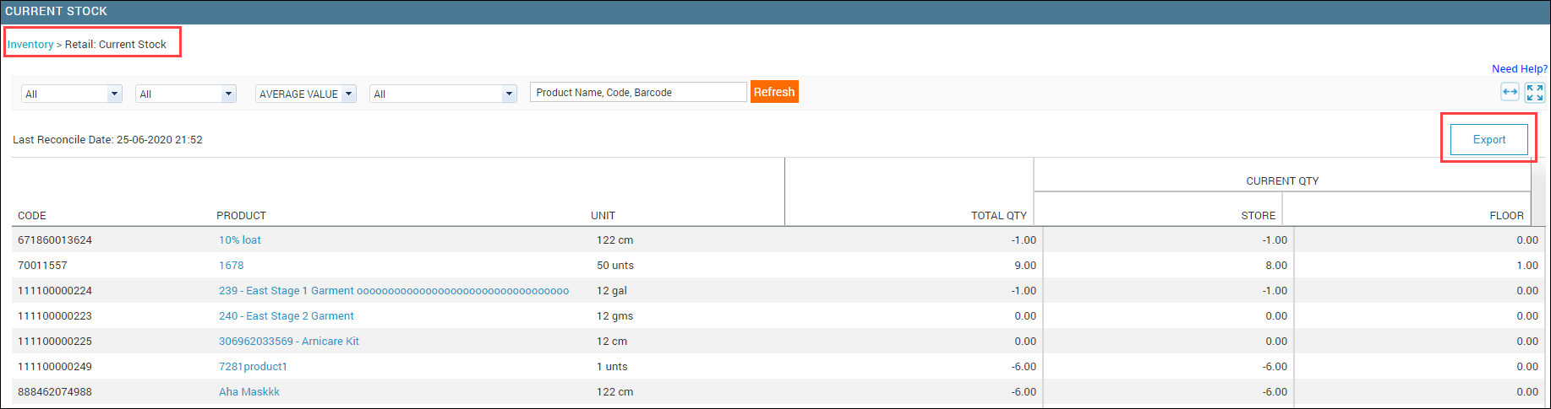
Task: Click the Retail: Current Stock breadcrumb text
Action: (x=116, y=45)
